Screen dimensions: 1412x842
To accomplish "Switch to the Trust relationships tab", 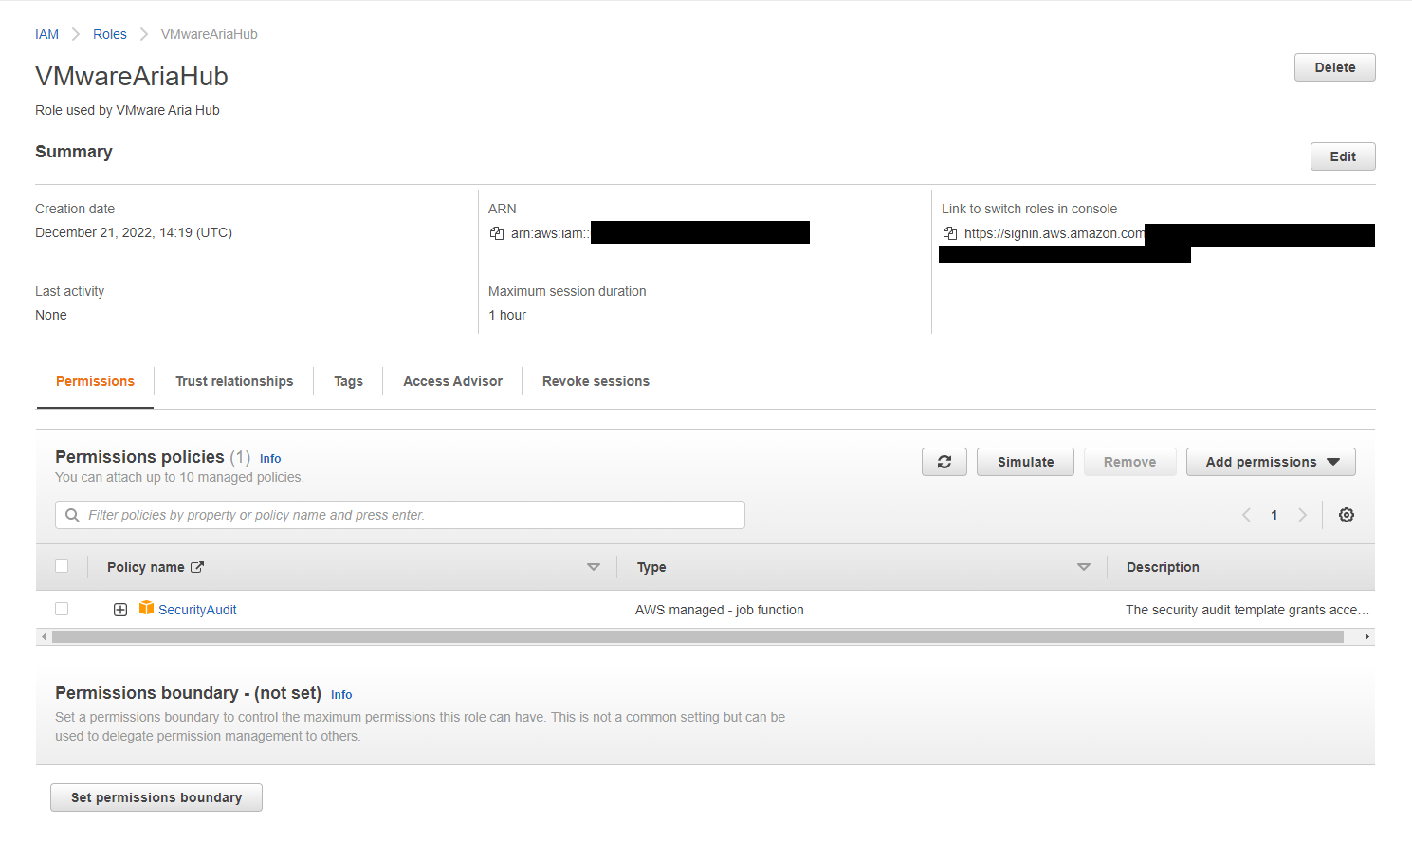I will (234, 381).
